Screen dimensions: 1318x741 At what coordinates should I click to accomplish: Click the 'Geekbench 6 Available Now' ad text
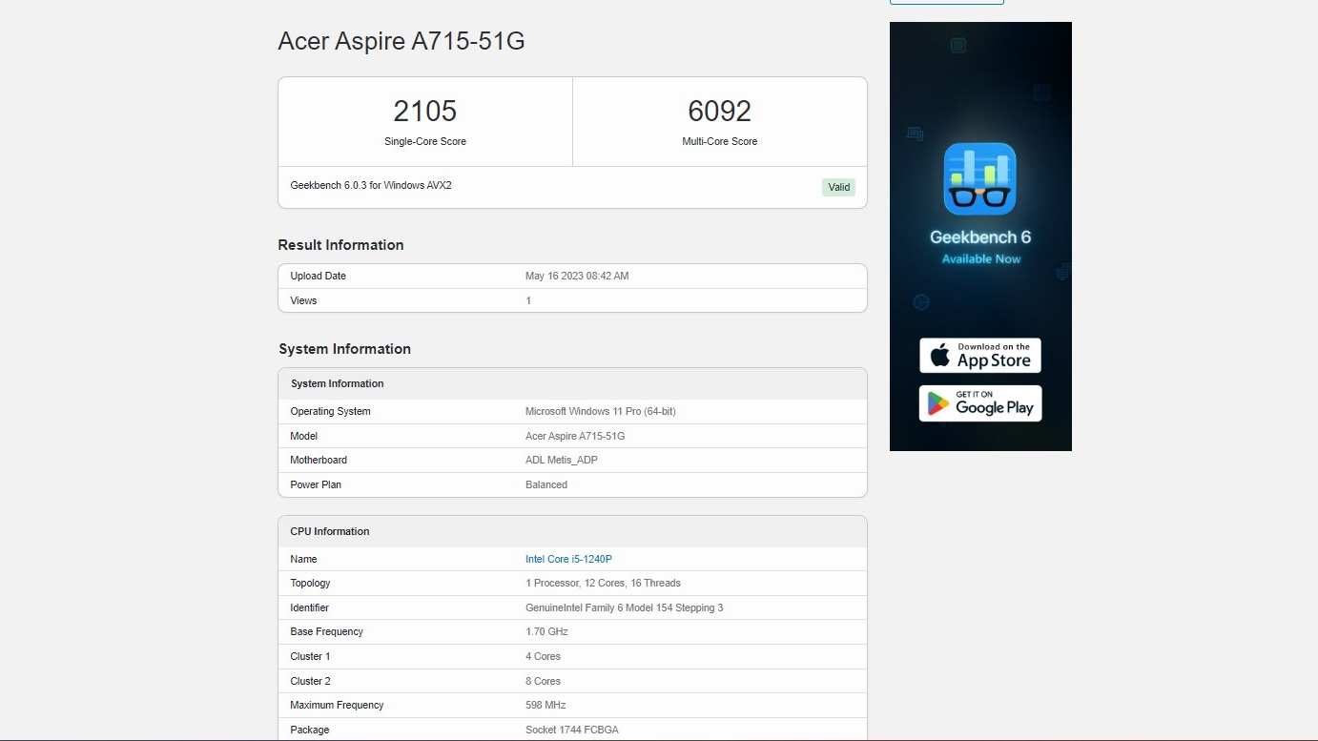tap(980, 247)
